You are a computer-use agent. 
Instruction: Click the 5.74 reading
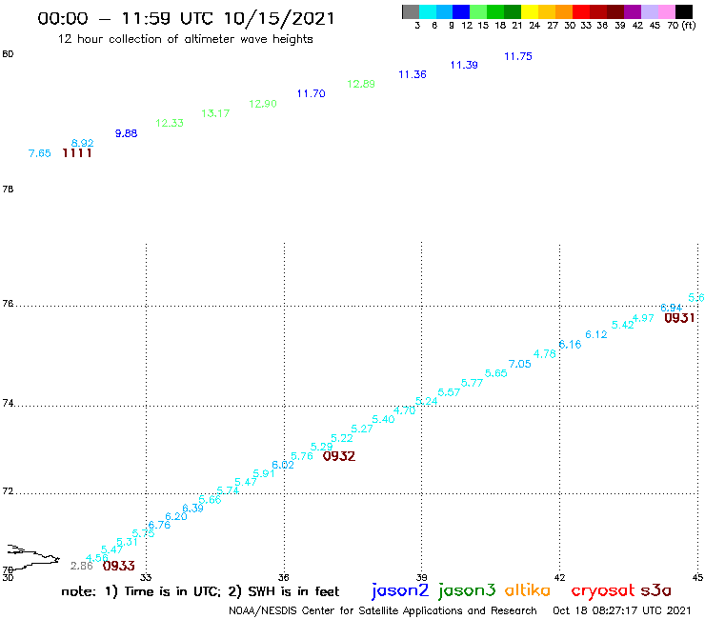click(x=228, y=490)
